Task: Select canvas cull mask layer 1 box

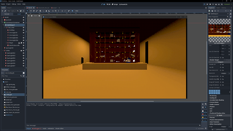Action: [210, 91]
